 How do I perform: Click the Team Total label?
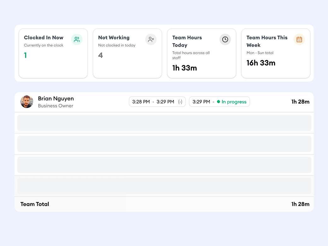point(35,204)
